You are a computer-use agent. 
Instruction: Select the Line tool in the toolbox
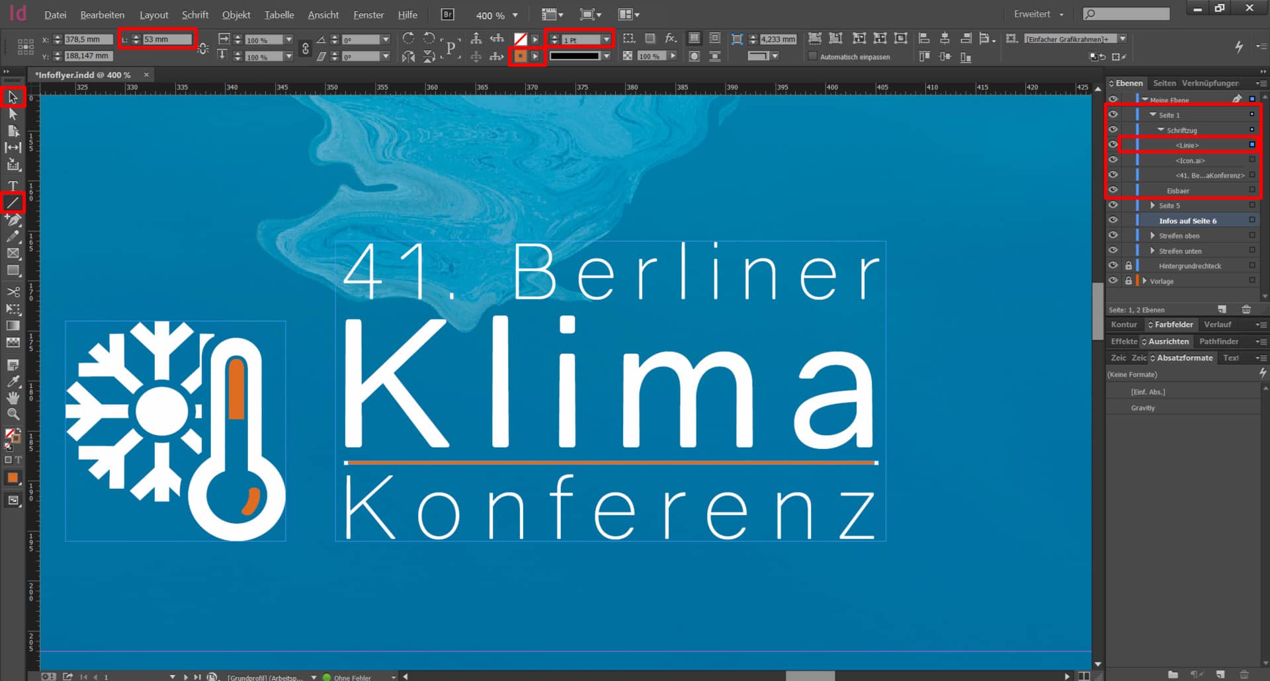pos(13,202)
